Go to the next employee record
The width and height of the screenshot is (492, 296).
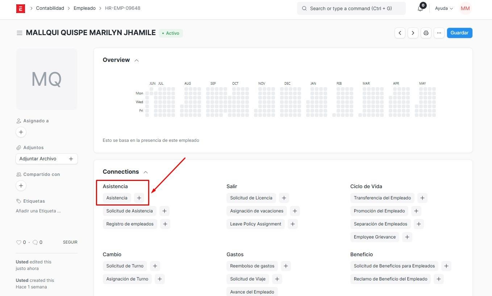click(x=413, y=33)
